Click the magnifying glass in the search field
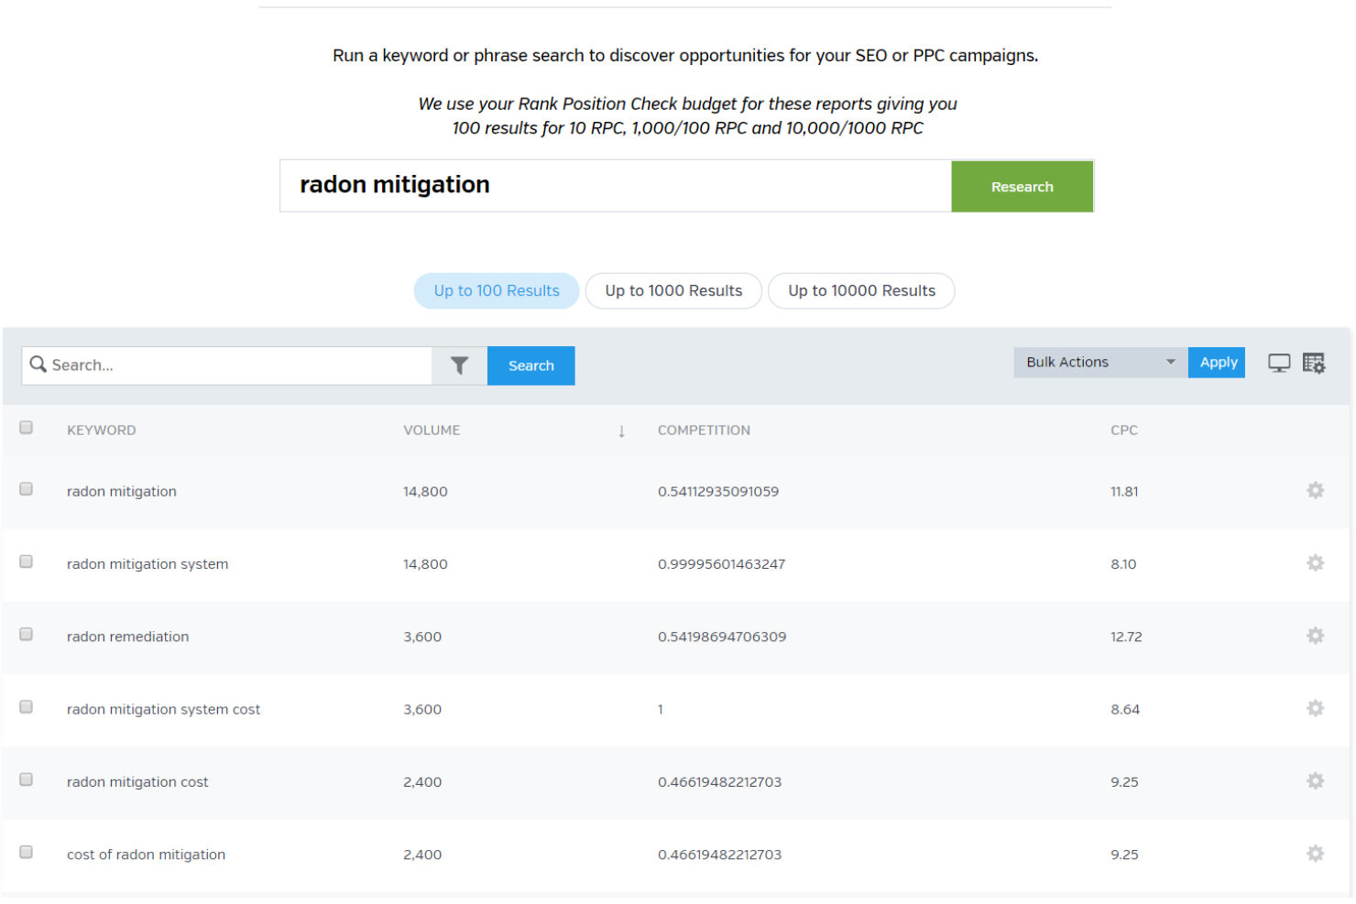The height and width of the screenshot is (904, 1356). 38,365
